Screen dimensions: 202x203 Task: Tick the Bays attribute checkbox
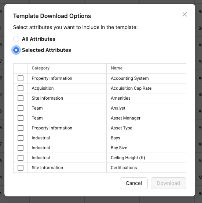point(21,138)
